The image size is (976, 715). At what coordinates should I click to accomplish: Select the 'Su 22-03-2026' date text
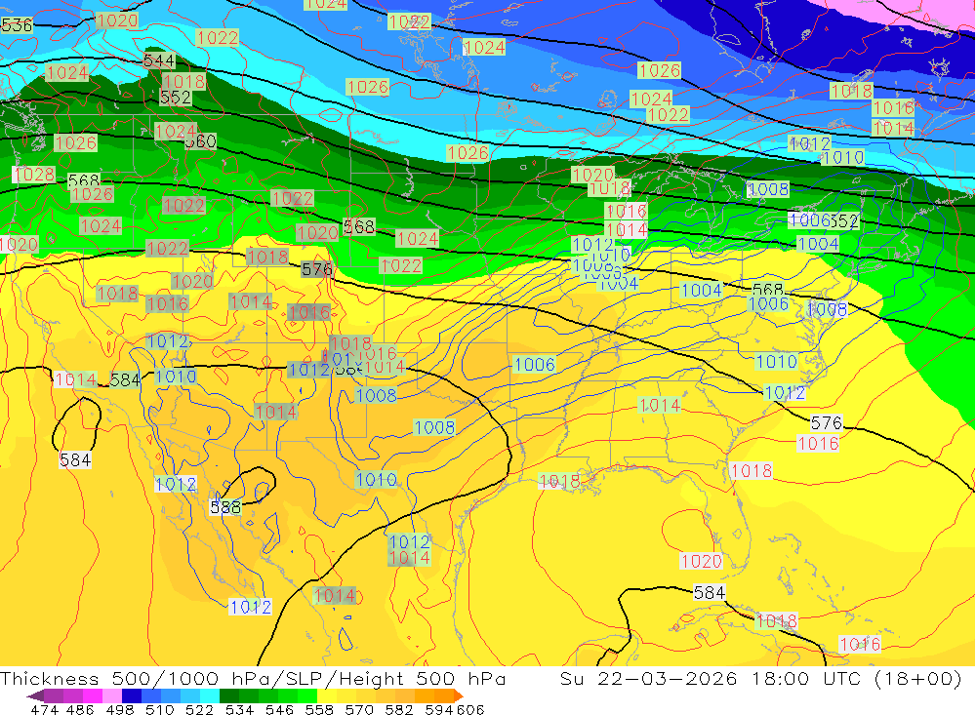649,678
